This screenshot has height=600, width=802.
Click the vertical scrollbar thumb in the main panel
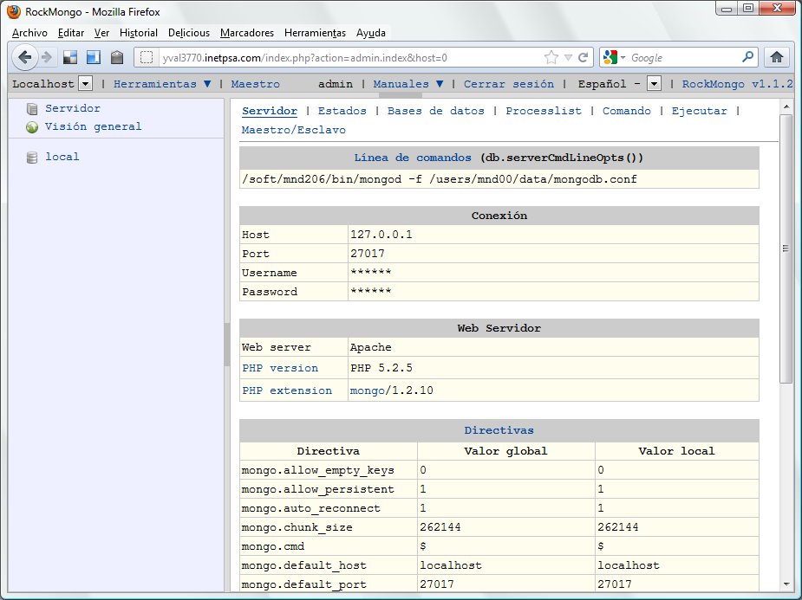point(786,248)
